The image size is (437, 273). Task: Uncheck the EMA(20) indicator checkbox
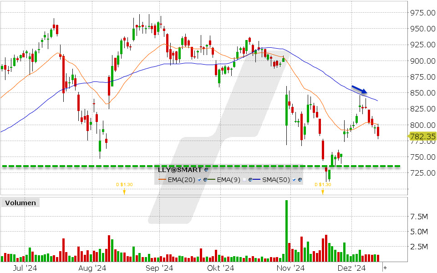(x=199, y=180)
